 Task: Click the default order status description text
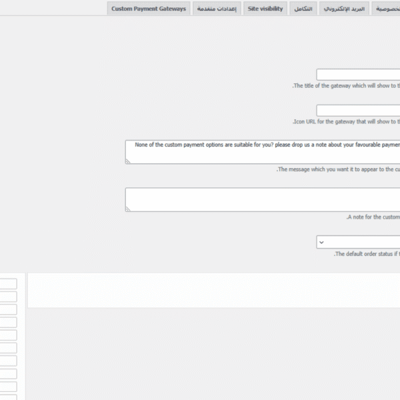(x=367, y=254)
